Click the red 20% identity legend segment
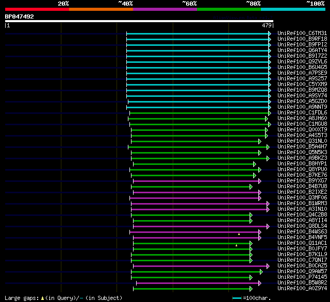 click(x=37, y=9)
